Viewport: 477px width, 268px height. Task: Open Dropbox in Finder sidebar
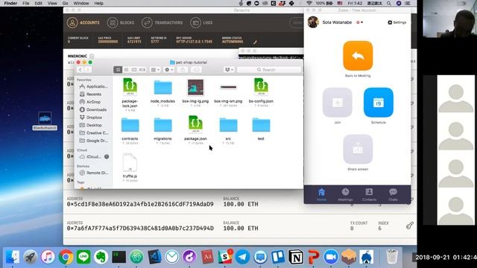coord(91,118)
